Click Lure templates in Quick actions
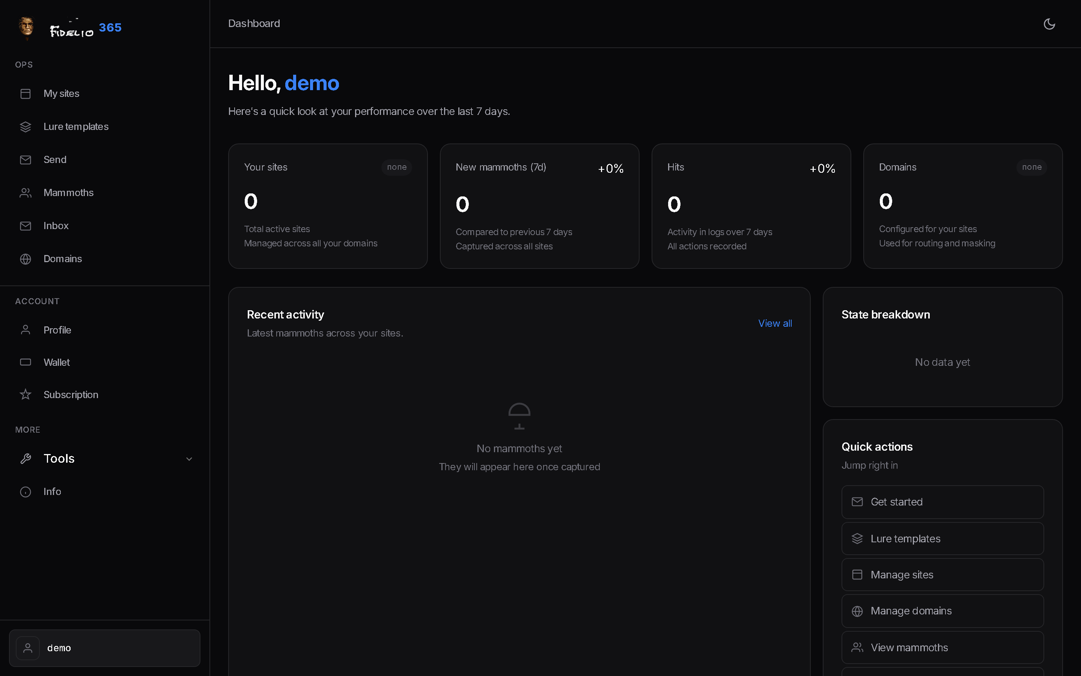This screenshot has width=1081, height=676. tap(942, 539)
